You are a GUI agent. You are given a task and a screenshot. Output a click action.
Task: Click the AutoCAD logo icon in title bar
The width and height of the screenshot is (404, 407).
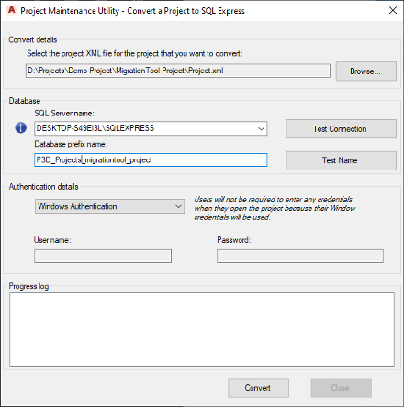click(12, 10)
